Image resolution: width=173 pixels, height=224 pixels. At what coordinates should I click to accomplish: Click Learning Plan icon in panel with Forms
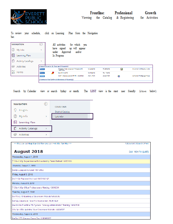coord(13,55)
